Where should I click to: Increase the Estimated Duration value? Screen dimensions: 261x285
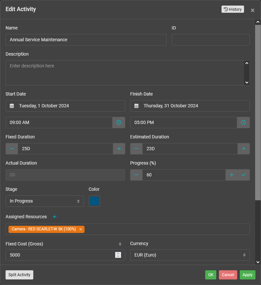point(244,149)
